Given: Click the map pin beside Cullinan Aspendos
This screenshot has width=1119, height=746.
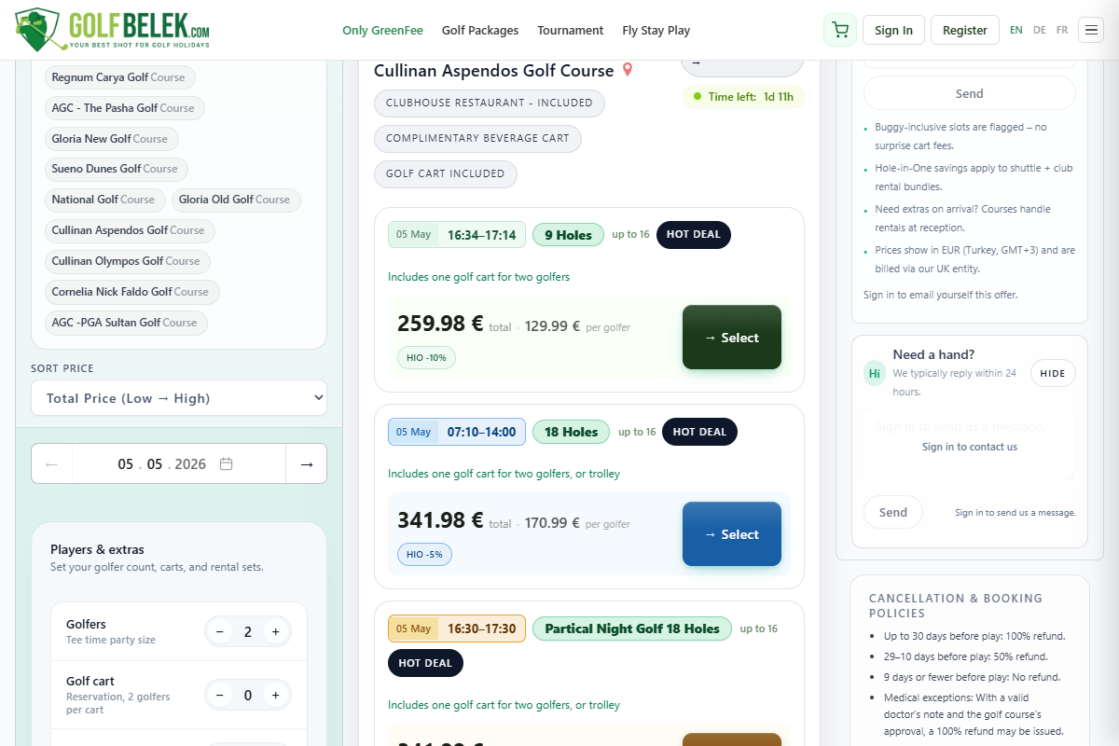Looking at the screenshot, I should coord(628,70).
